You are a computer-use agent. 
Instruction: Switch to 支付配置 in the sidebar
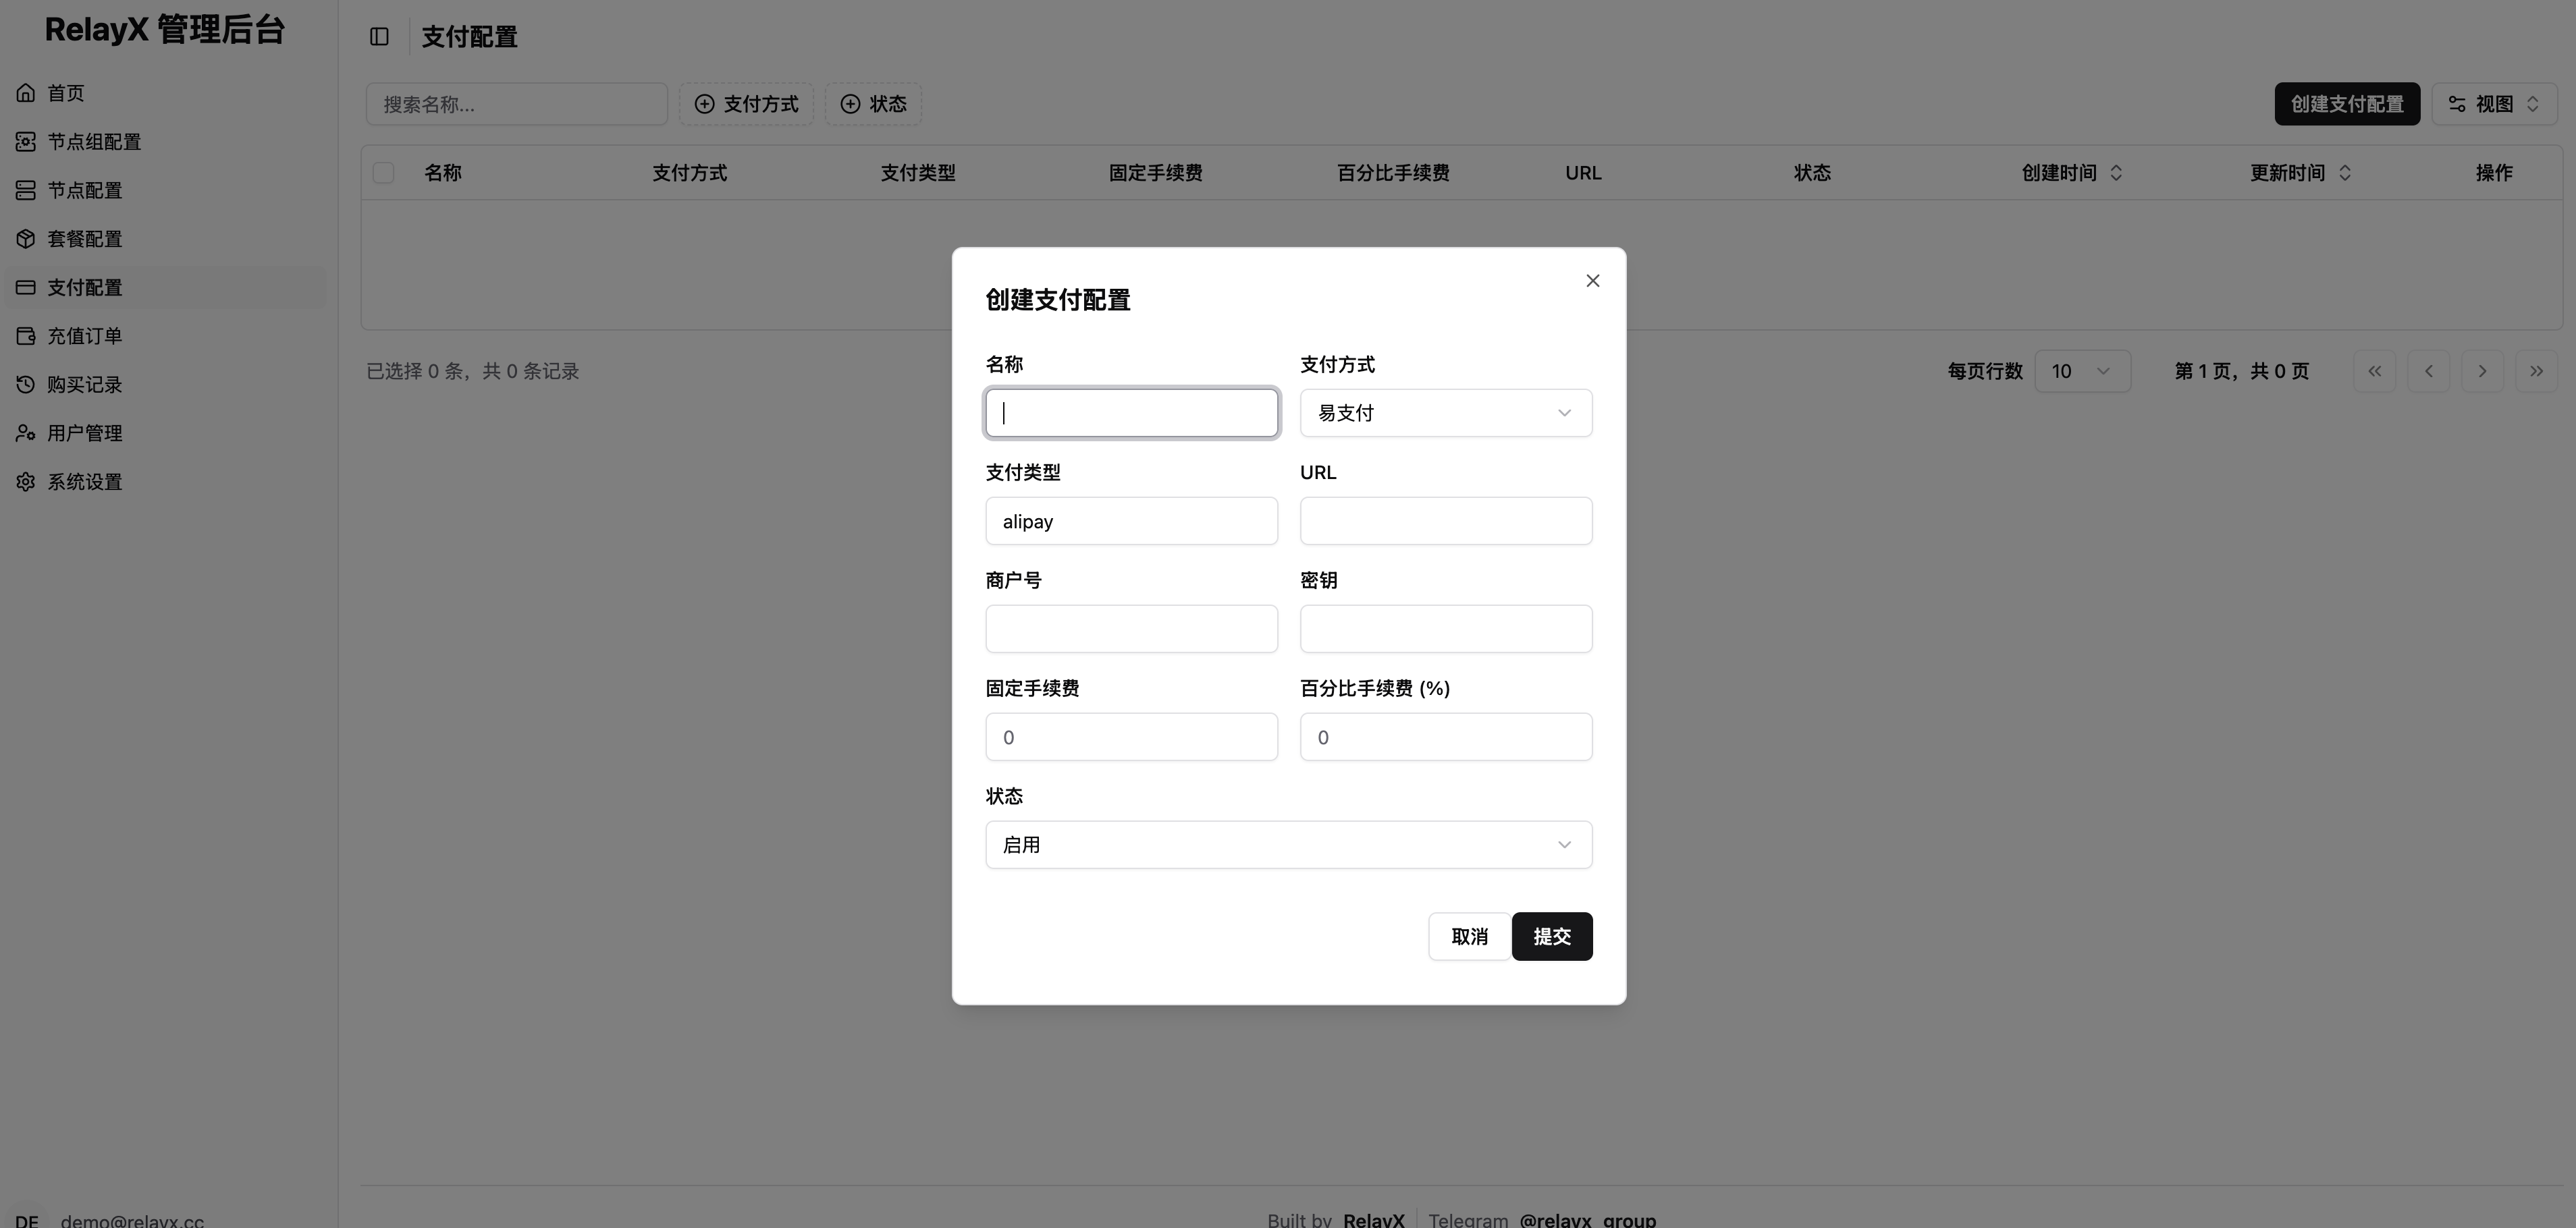[86, 287]
